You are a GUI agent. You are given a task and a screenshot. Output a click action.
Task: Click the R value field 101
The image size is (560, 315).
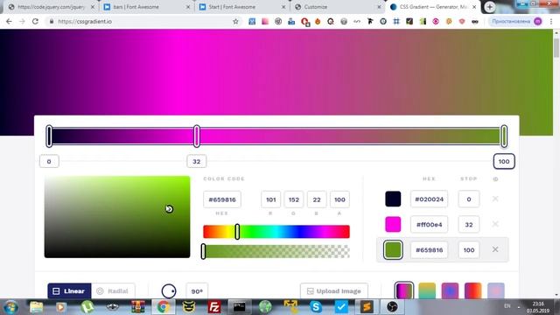[270, 199]
